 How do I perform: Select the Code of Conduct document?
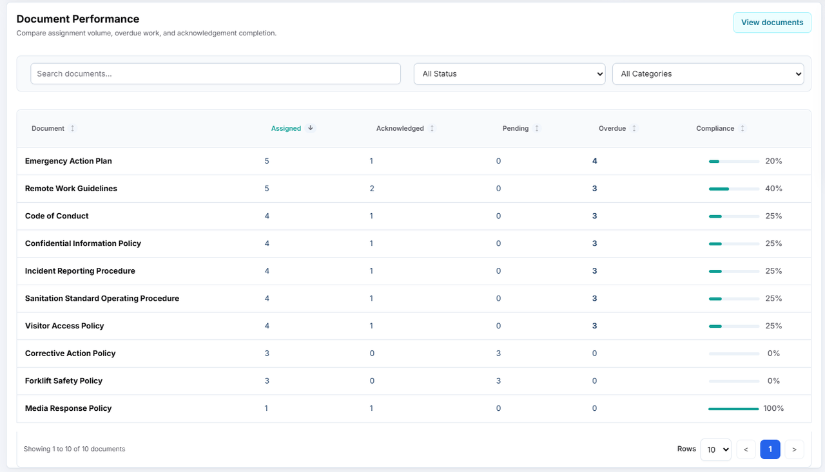click(57, 216)
